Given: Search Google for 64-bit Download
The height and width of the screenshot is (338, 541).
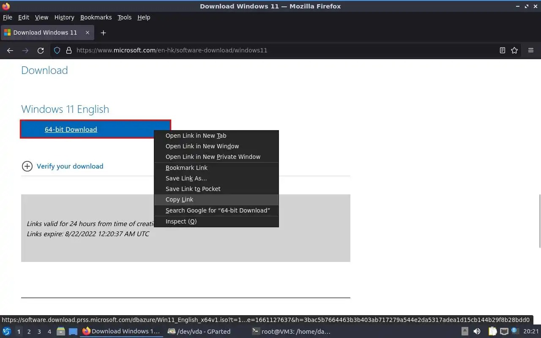Looking at the screenshot, I should 216,210.
